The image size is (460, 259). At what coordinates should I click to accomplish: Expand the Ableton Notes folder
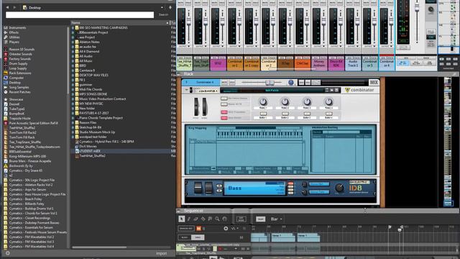pyautogui.click(x=73, y=42)
